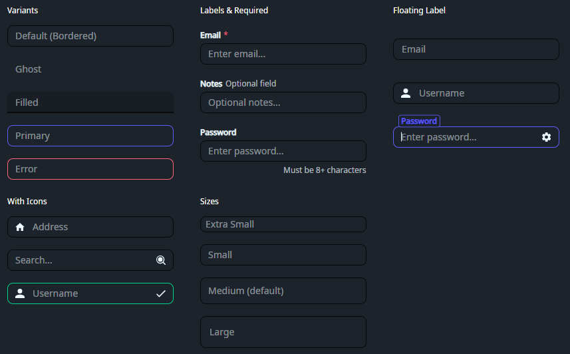Click the home icon in Address field
This screenshot has width=570, height=354.
click(20, 227)
